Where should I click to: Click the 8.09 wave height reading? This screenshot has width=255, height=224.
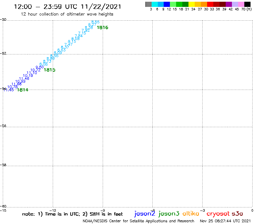(x=58, y=53)
